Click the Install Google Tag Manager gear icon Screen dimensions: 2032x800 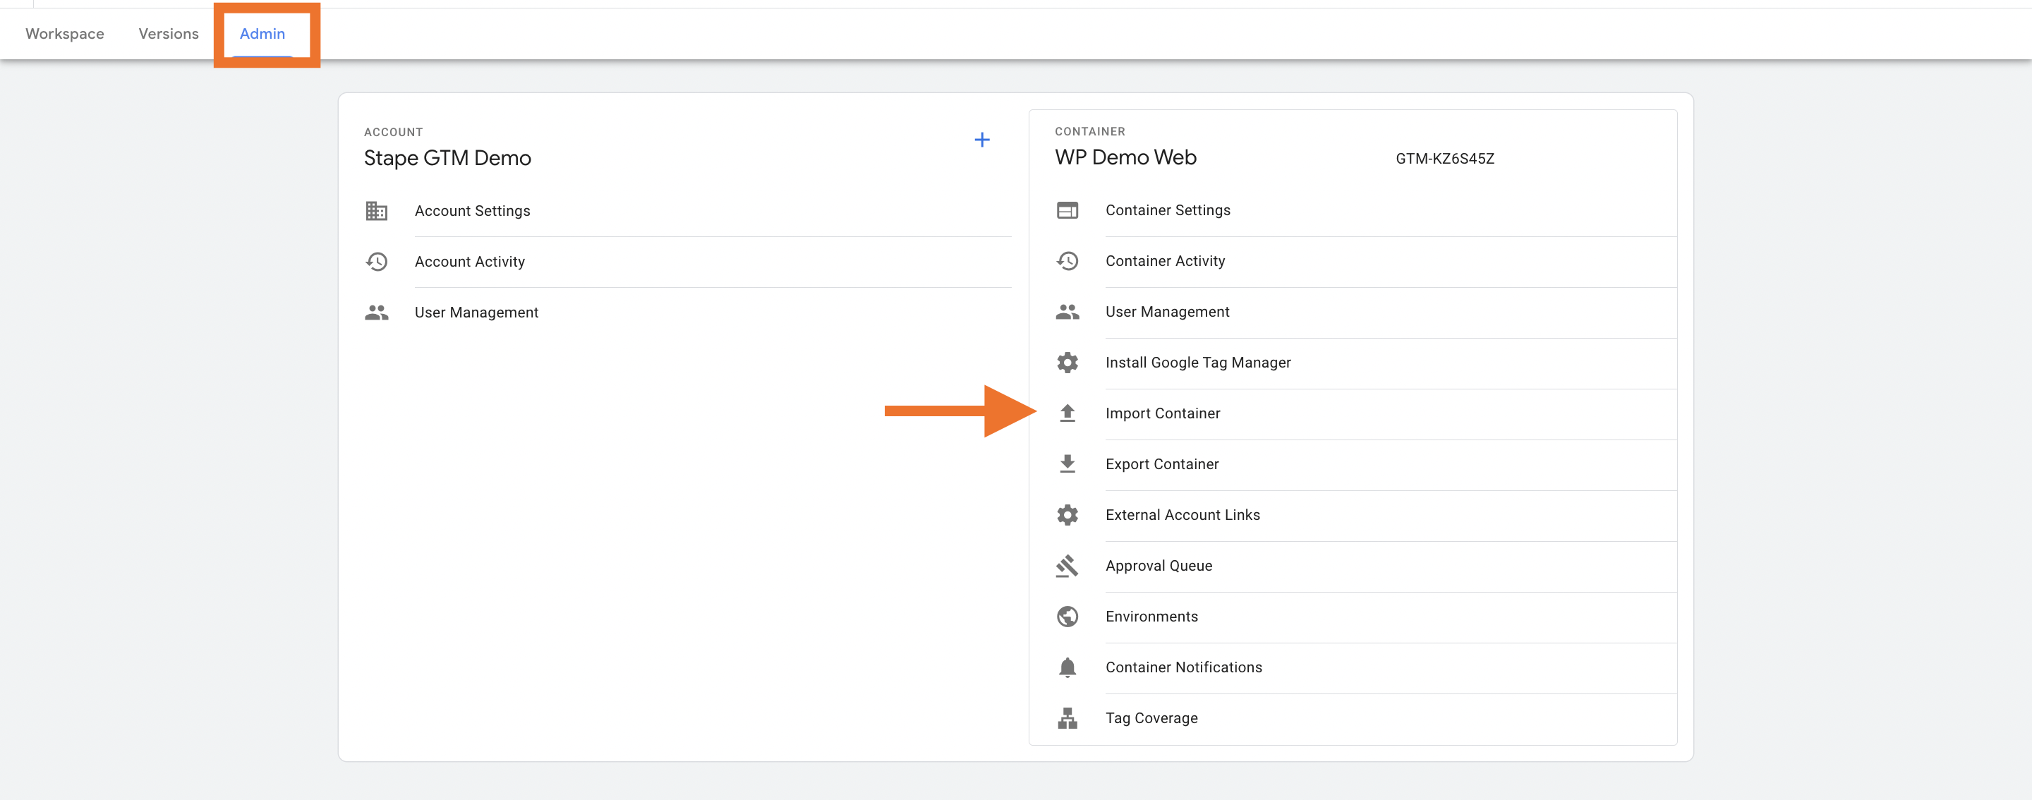[1068, 362]
